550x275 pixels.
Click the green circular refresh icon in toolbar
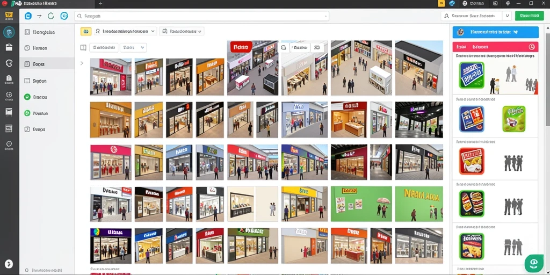click(x=51, y=16)
